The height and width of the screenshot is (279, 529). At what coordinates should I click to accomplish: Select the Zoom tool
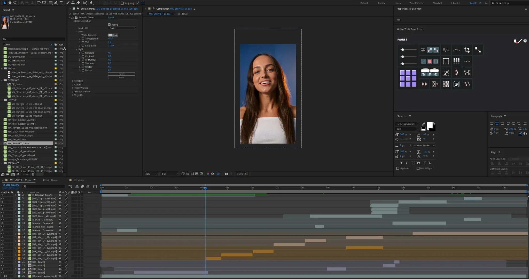15,3
